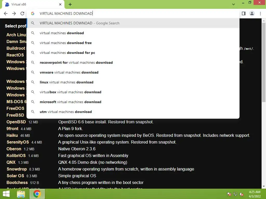Pick suggestion 'virtual machines download'
This screenshot has width=266, height=199.
(133, 33)
